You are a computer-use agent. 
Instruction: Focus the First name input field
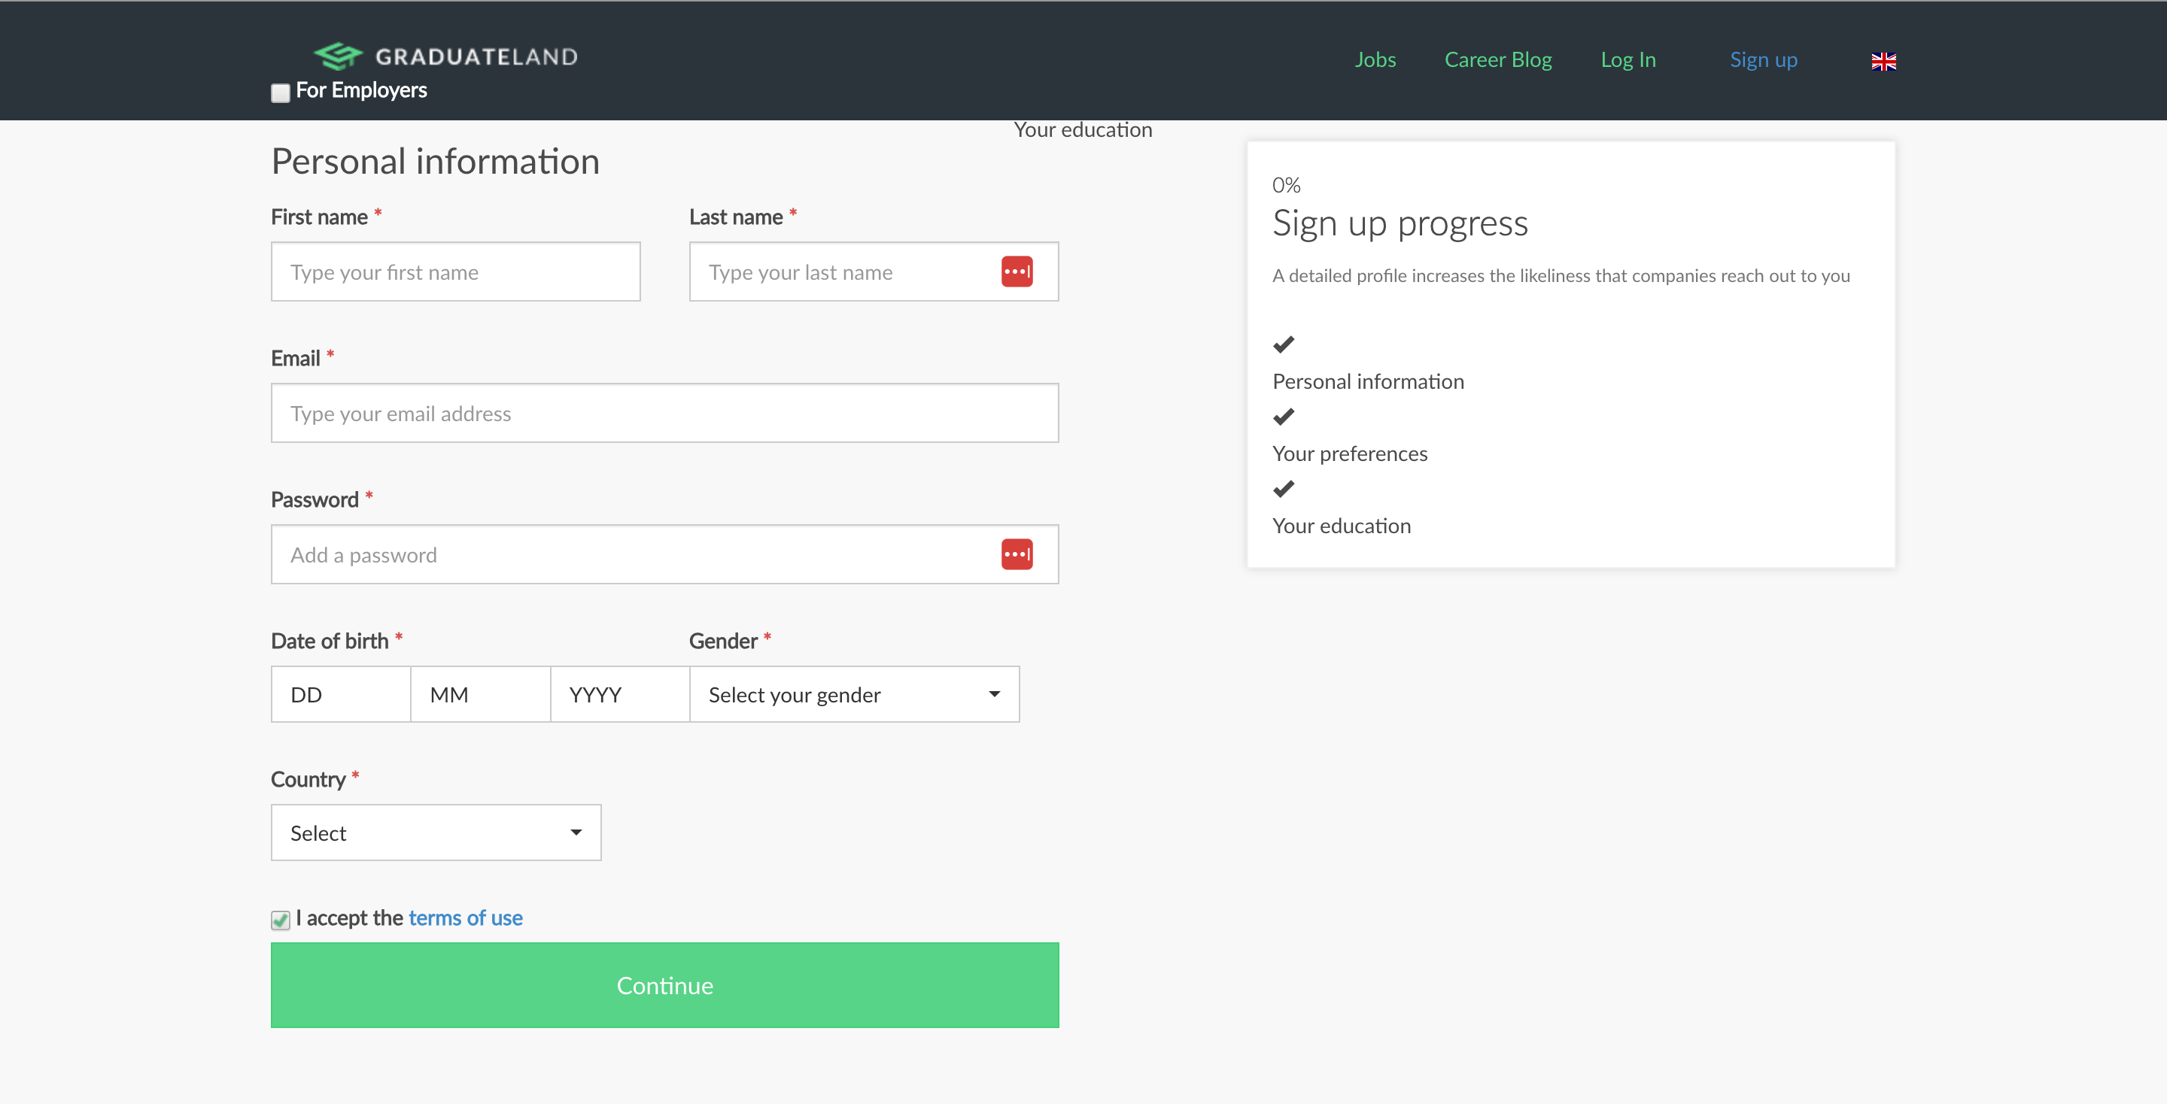(x=455, y=271)
